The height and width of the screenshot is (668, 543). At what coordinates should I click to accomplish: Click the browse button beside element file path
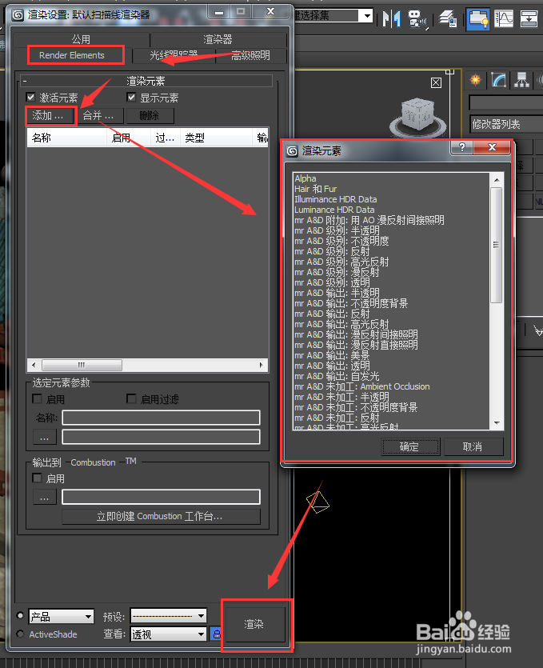[x=45, y=437]
